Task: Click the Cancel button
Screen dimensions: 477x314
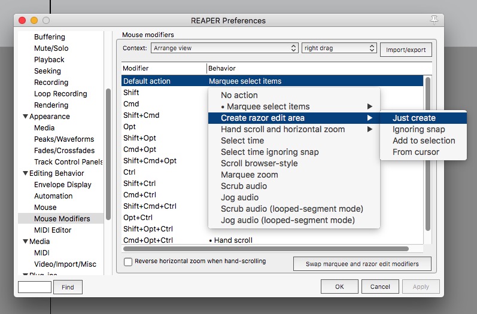Action: click(x=380, y=286)
